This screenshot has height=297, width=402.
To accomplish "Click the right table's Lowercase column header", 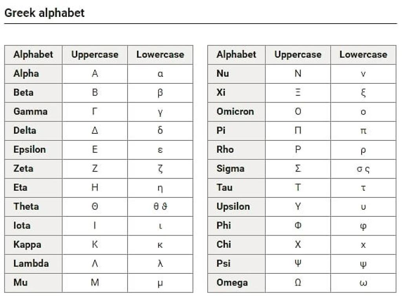I will click(x=363, y=54).
